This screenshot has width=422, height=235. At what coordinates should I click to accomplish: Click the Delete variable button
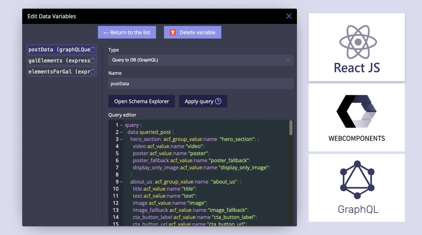pos(193,32)
